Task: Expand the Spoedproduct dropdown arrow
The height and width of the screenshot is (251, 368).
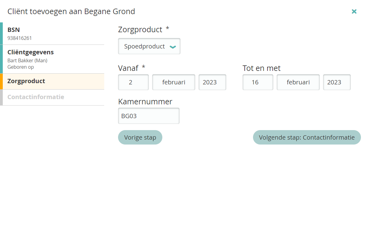Action: coord(173,47)
